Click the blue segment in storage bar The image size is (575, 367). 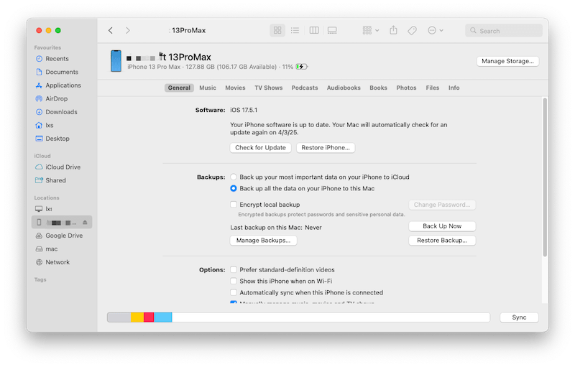click(x=163, y=317)
